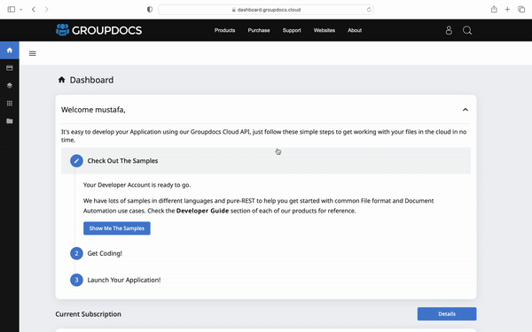Screen dimensions: 532x332
Task: Open the Support menu
Action: coord(292,30)
